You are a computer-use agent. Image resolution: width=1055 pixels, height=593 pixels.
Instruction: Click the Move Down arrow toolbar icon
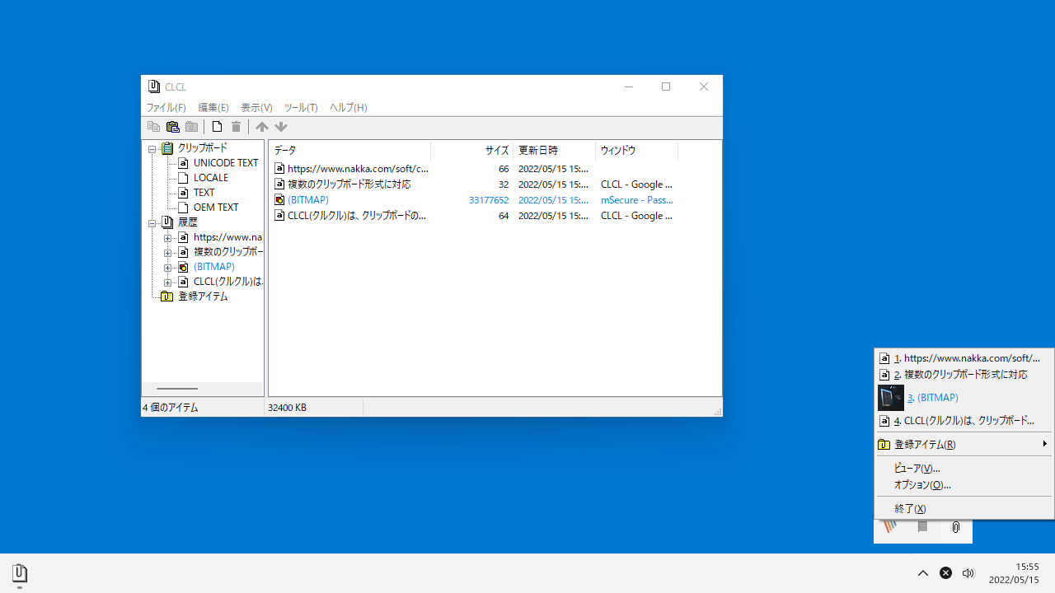tap(280, 127)
